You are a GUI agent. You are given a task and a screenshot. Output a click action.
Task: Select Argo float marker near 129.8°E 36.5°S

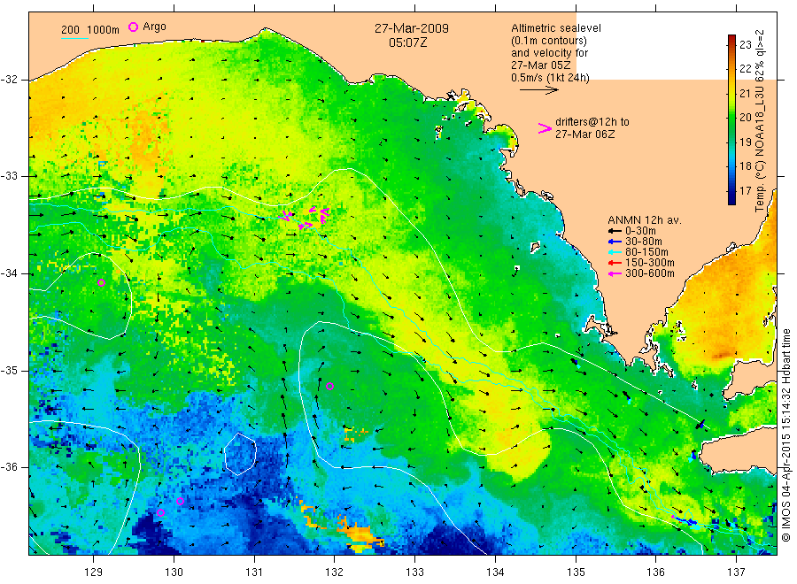coord(160,513)
